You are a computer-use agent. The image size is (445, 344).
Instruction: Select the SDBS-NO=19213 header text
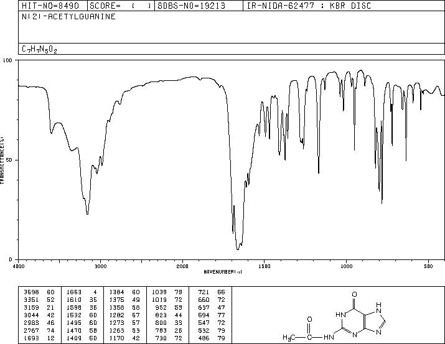(x=191, y=6)
